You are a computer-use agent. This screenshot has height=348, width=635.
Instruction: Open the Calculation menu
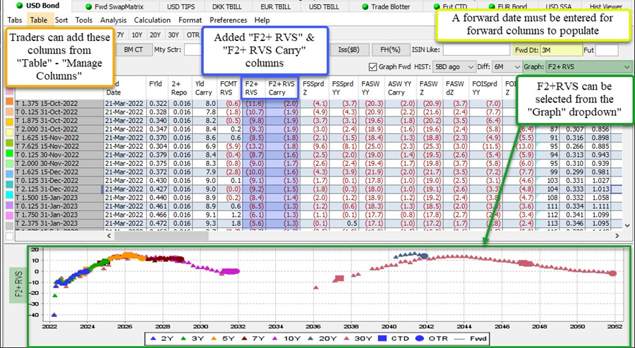tap(152, 20)
